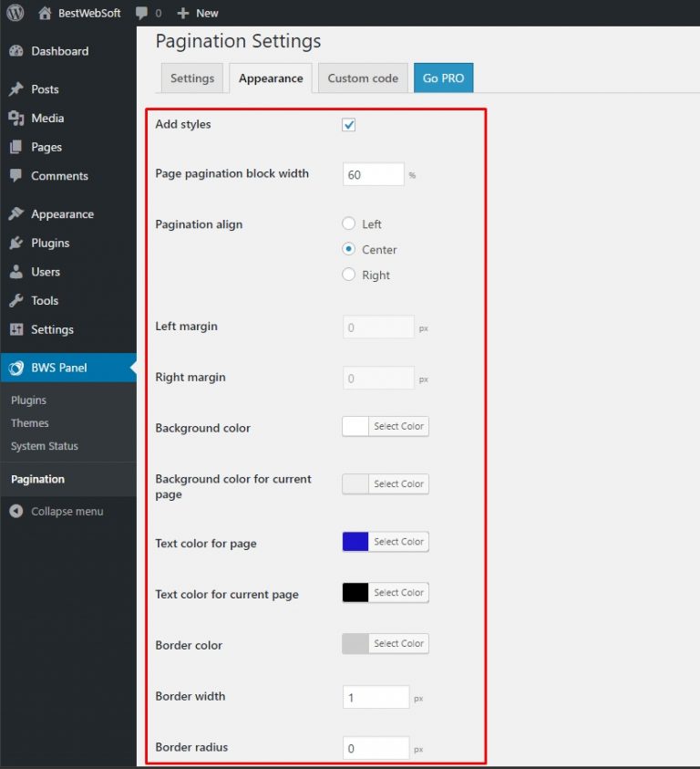Screen dimensions: 700x769
Task: Select the Plugins plug icon
Action: tap(15, 243)
